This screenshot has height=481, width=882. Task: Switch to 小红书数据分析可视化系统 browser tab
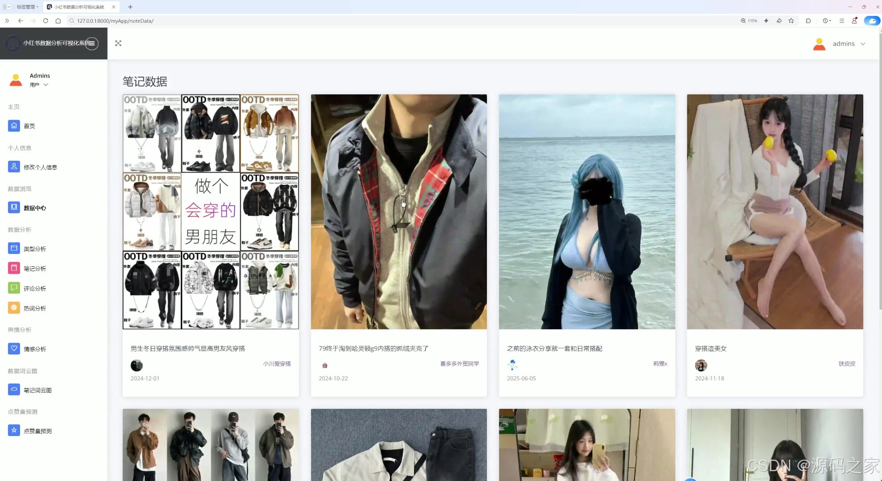click(80, 7)
